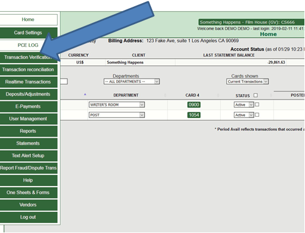Expand the Cards shown Current Transactions dropdown
Screen dimensions: 305x233
[247, 82]
